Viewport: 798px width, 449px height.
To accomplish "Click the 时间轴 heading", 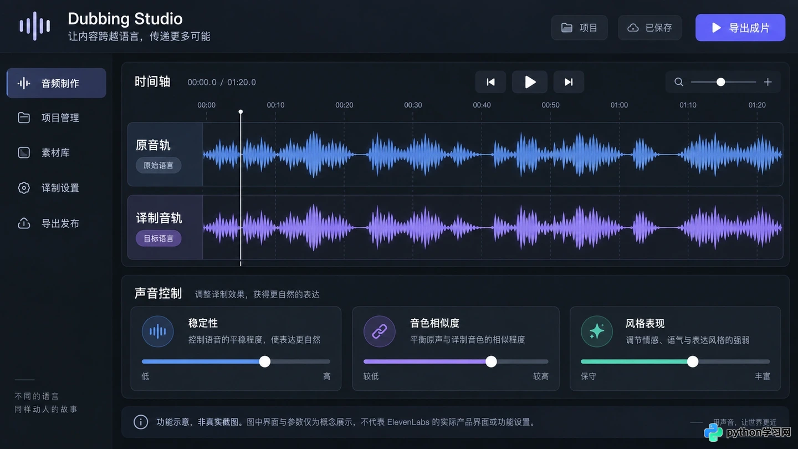I will [152, 81].
